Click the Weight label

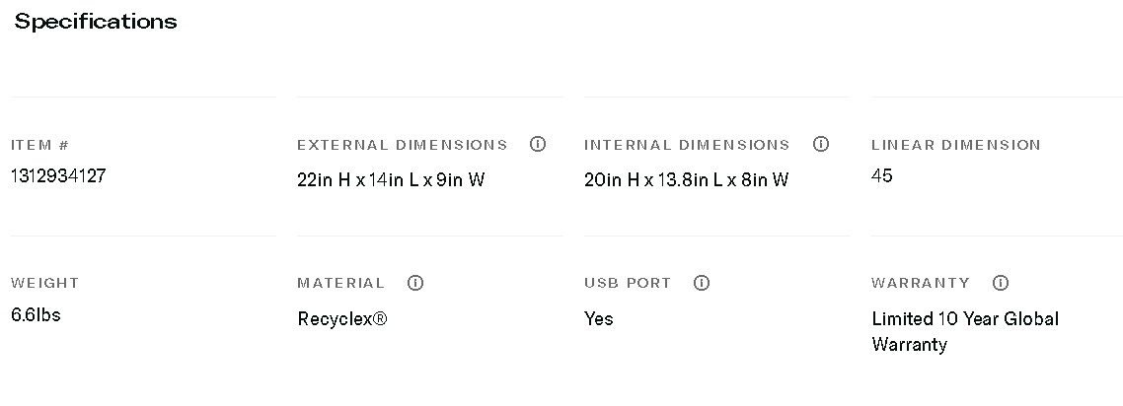point(44,283)
